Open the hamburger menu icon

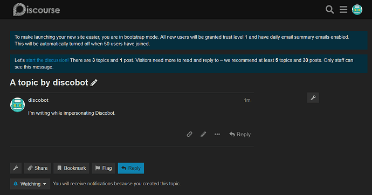pos(343,10)
